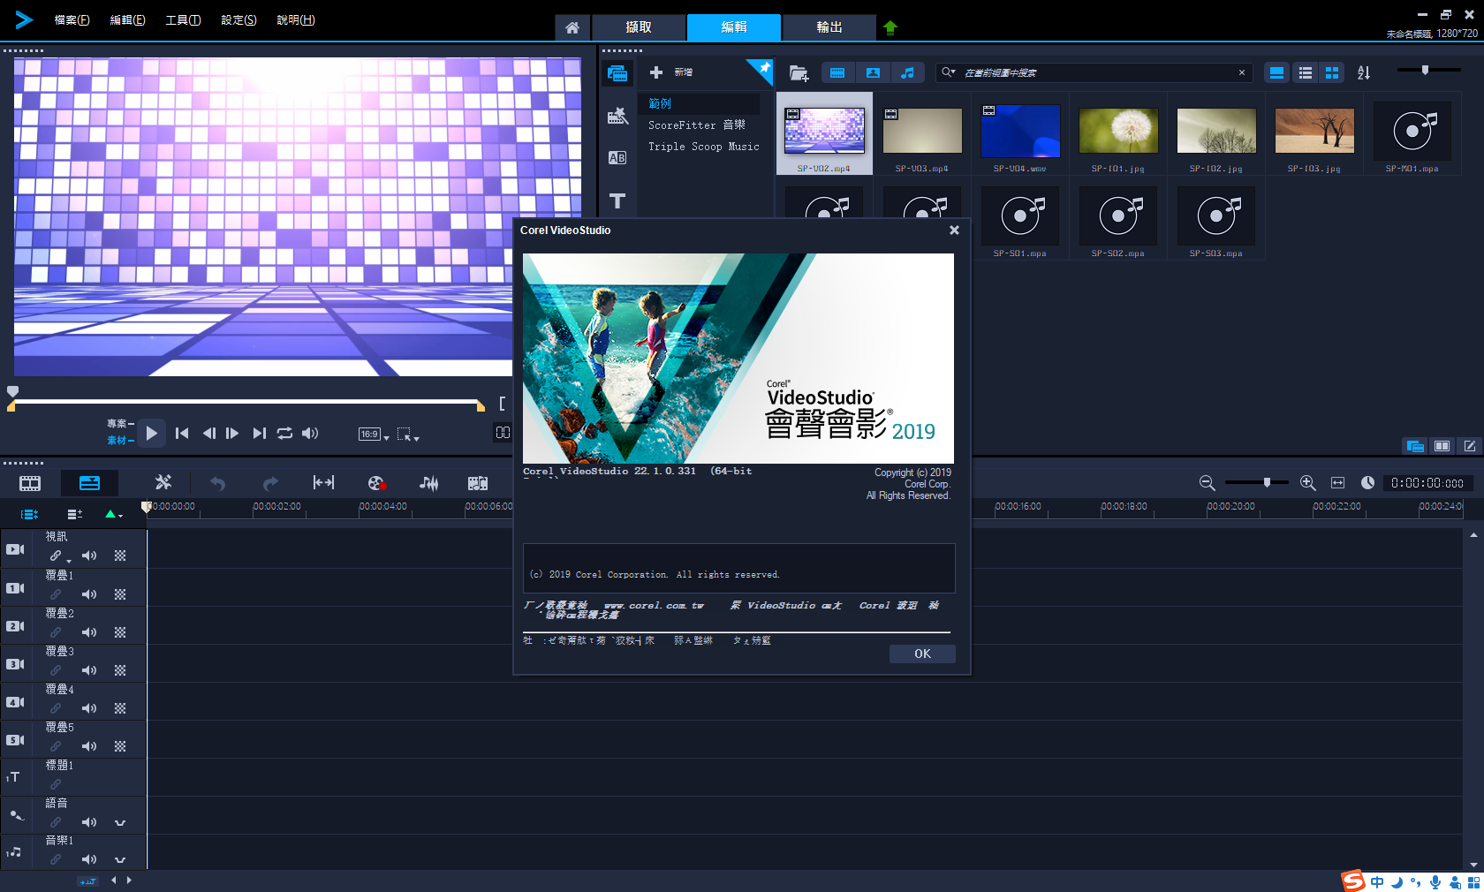Viewport: 1484px width, 892px height.
Task: Click OK in Corel VideoStudio dialog
Action: point(922,654)
